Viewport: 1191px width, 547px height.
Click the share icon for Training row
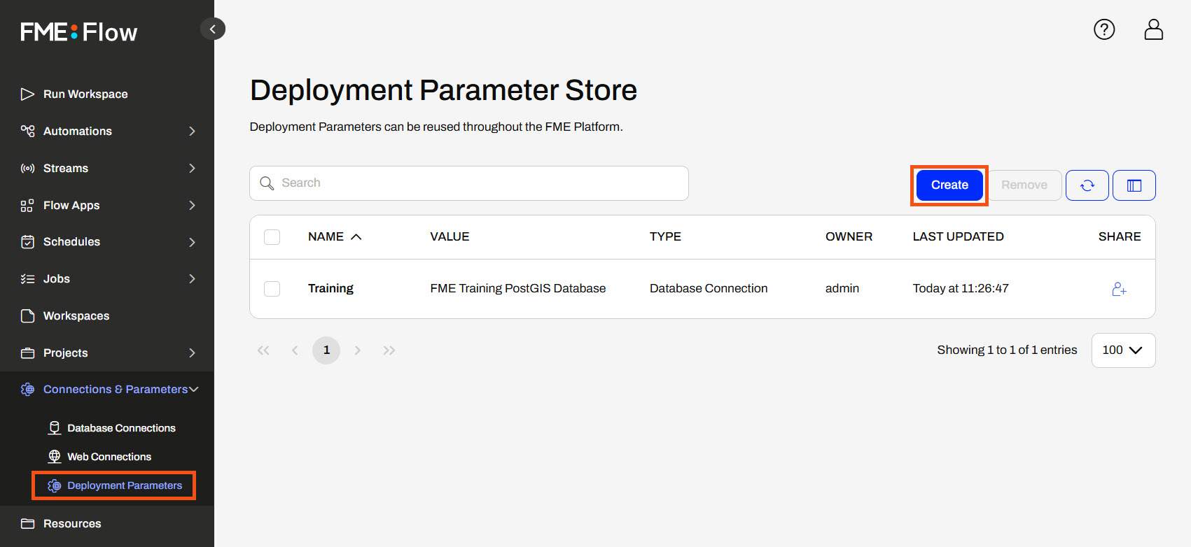[x=1119, y=289]
